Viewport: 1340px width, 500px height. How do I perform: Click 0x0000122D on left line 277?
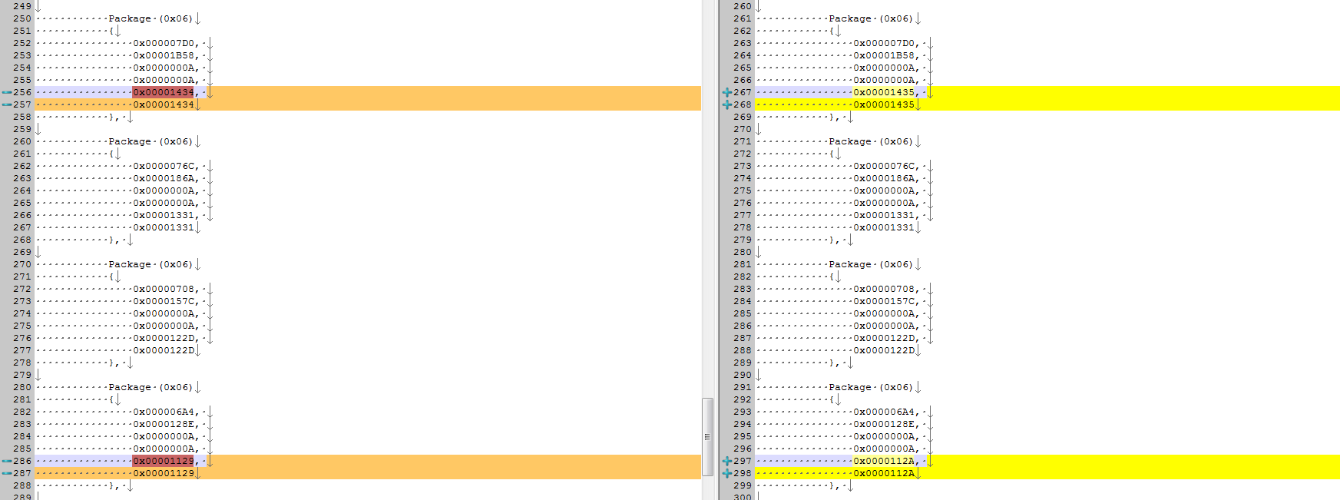[x=164, y=350]
